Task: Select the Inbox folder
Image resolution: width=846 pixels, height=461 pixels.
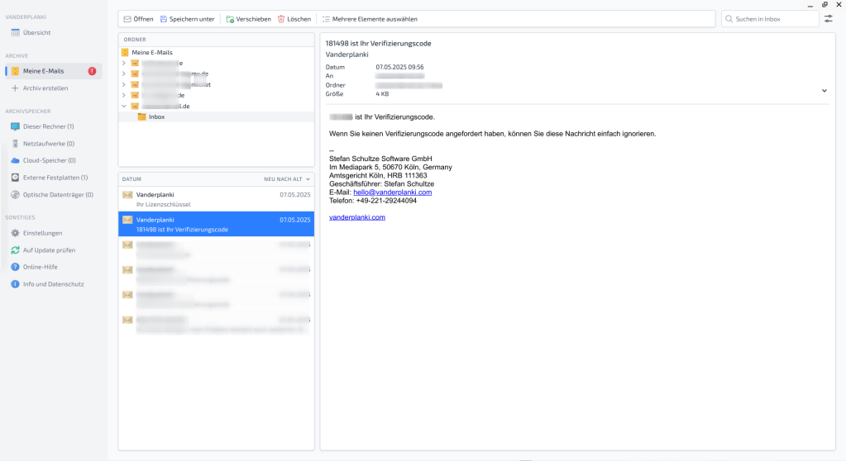Action: (155, 116)
